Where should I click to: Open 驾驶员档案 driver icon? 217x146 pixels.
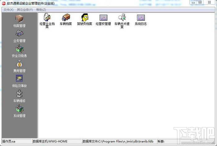point(85,20)
